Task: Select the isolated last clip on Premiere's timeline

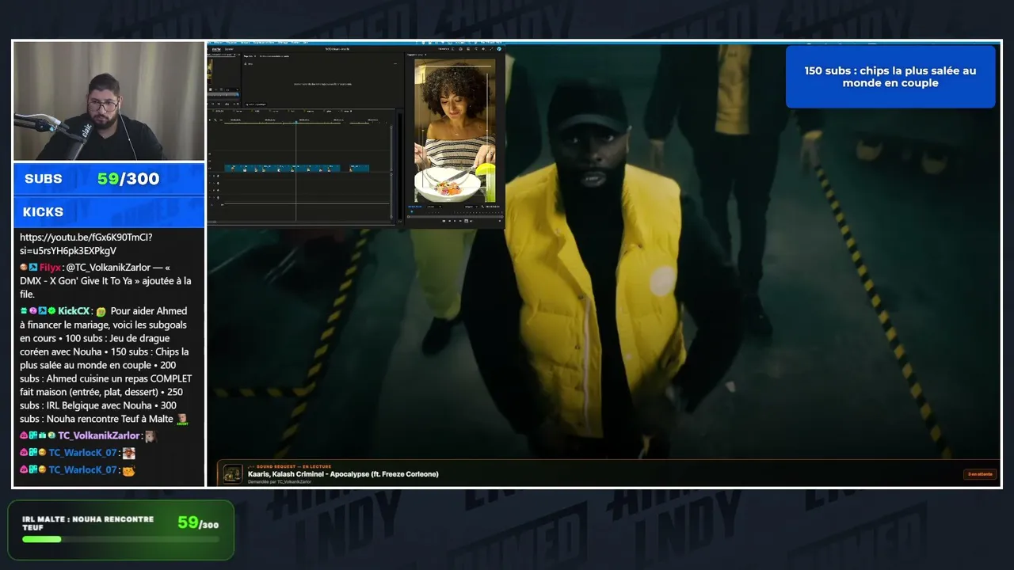Action: coord(360,168)
